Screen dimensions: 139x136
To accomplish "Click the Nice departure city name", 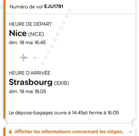I will 18,33.
